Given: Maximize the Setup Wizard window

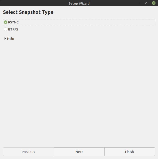Looking at the screenshot, I should coord(146,3).
